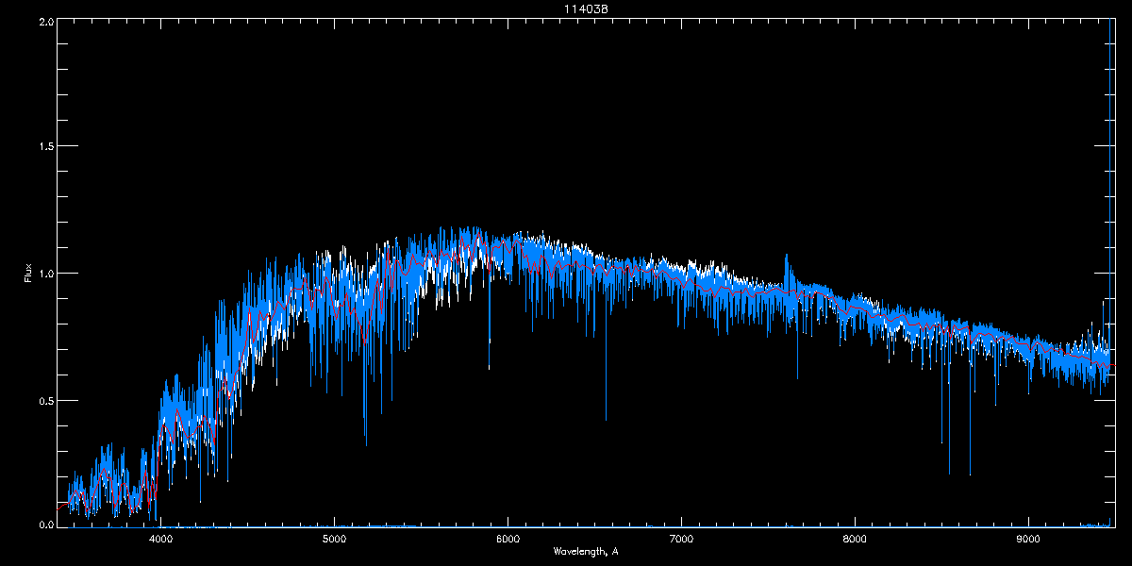Click the 0.0 y-axis tick label
The image size is (1132, 566).
pyautogui.click(x=44, y=524)
